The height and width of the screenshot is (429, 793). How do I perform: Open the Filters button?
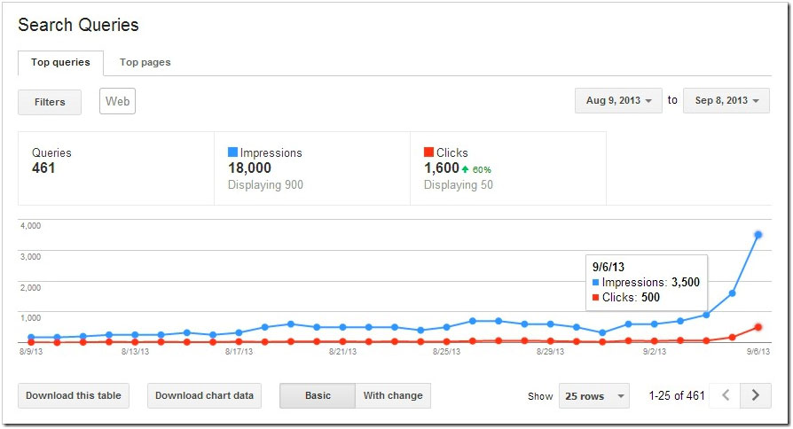50,102
